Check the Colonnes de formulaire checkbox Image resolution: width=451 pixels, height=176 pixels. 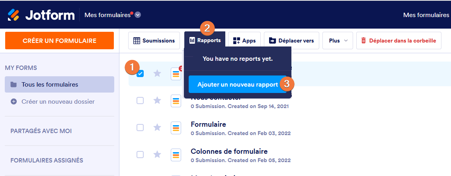(x=140, y=155)
